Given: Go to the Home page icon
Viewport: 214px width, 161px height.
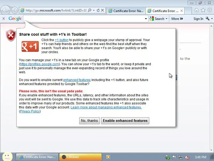Looking at the screenshot, I should [x=197, y=10].
